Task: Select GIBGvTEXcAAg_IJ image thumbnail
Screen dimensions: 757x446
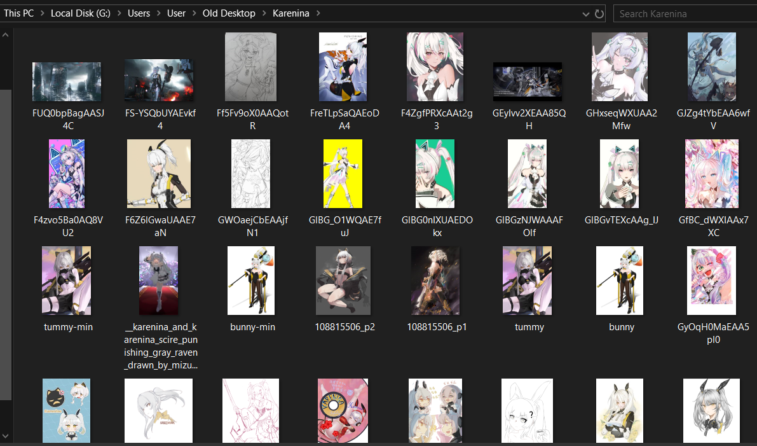Action: [620, 174]
